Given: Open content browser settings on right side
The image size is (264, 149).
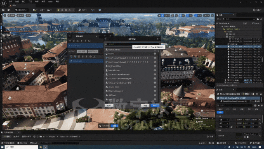Looking at the screenshot, I should 210,137.
